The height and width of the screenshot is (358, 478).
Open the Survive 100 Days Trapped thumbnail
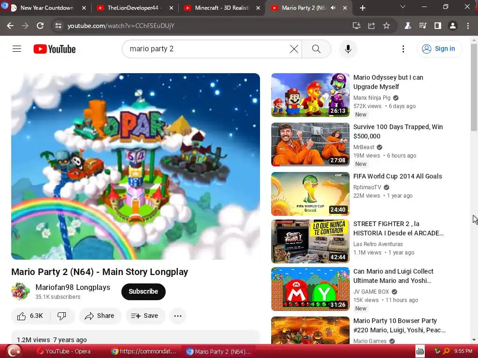(x=310, y=145)
